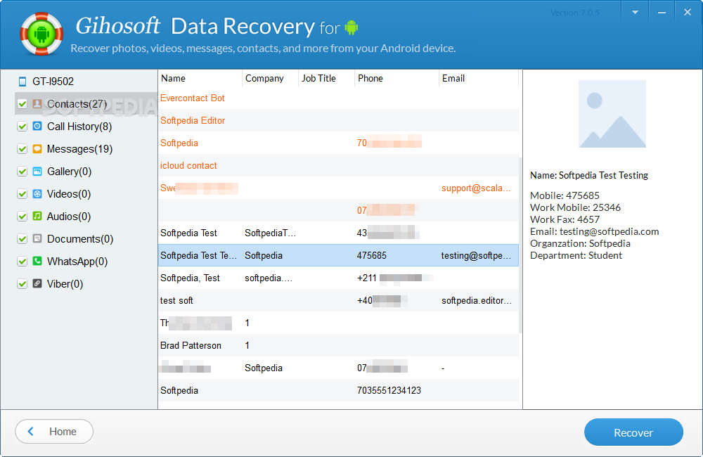The height and width of the screenshot is (457, 703).
Task: Uncheck the Call History(8) checkbox
Action: click(x=22, y=127)
